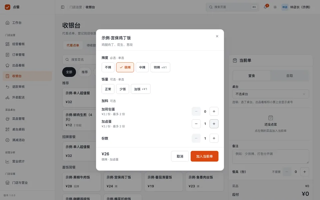Open notifications bell icon
This screenshot has width=320, height=200.
[x=265, y=7]
